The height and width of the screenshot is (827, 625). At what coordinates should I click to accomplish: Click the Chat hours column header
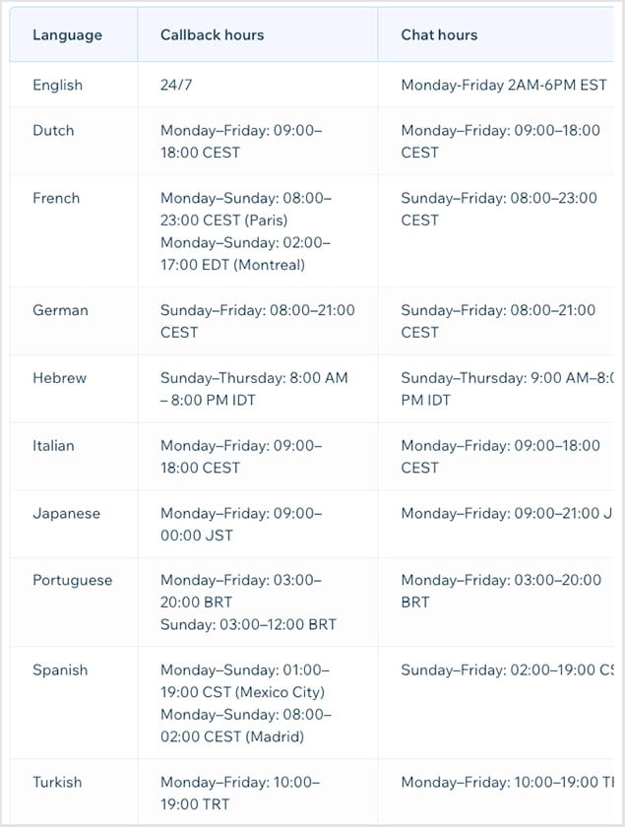(439, 35)
